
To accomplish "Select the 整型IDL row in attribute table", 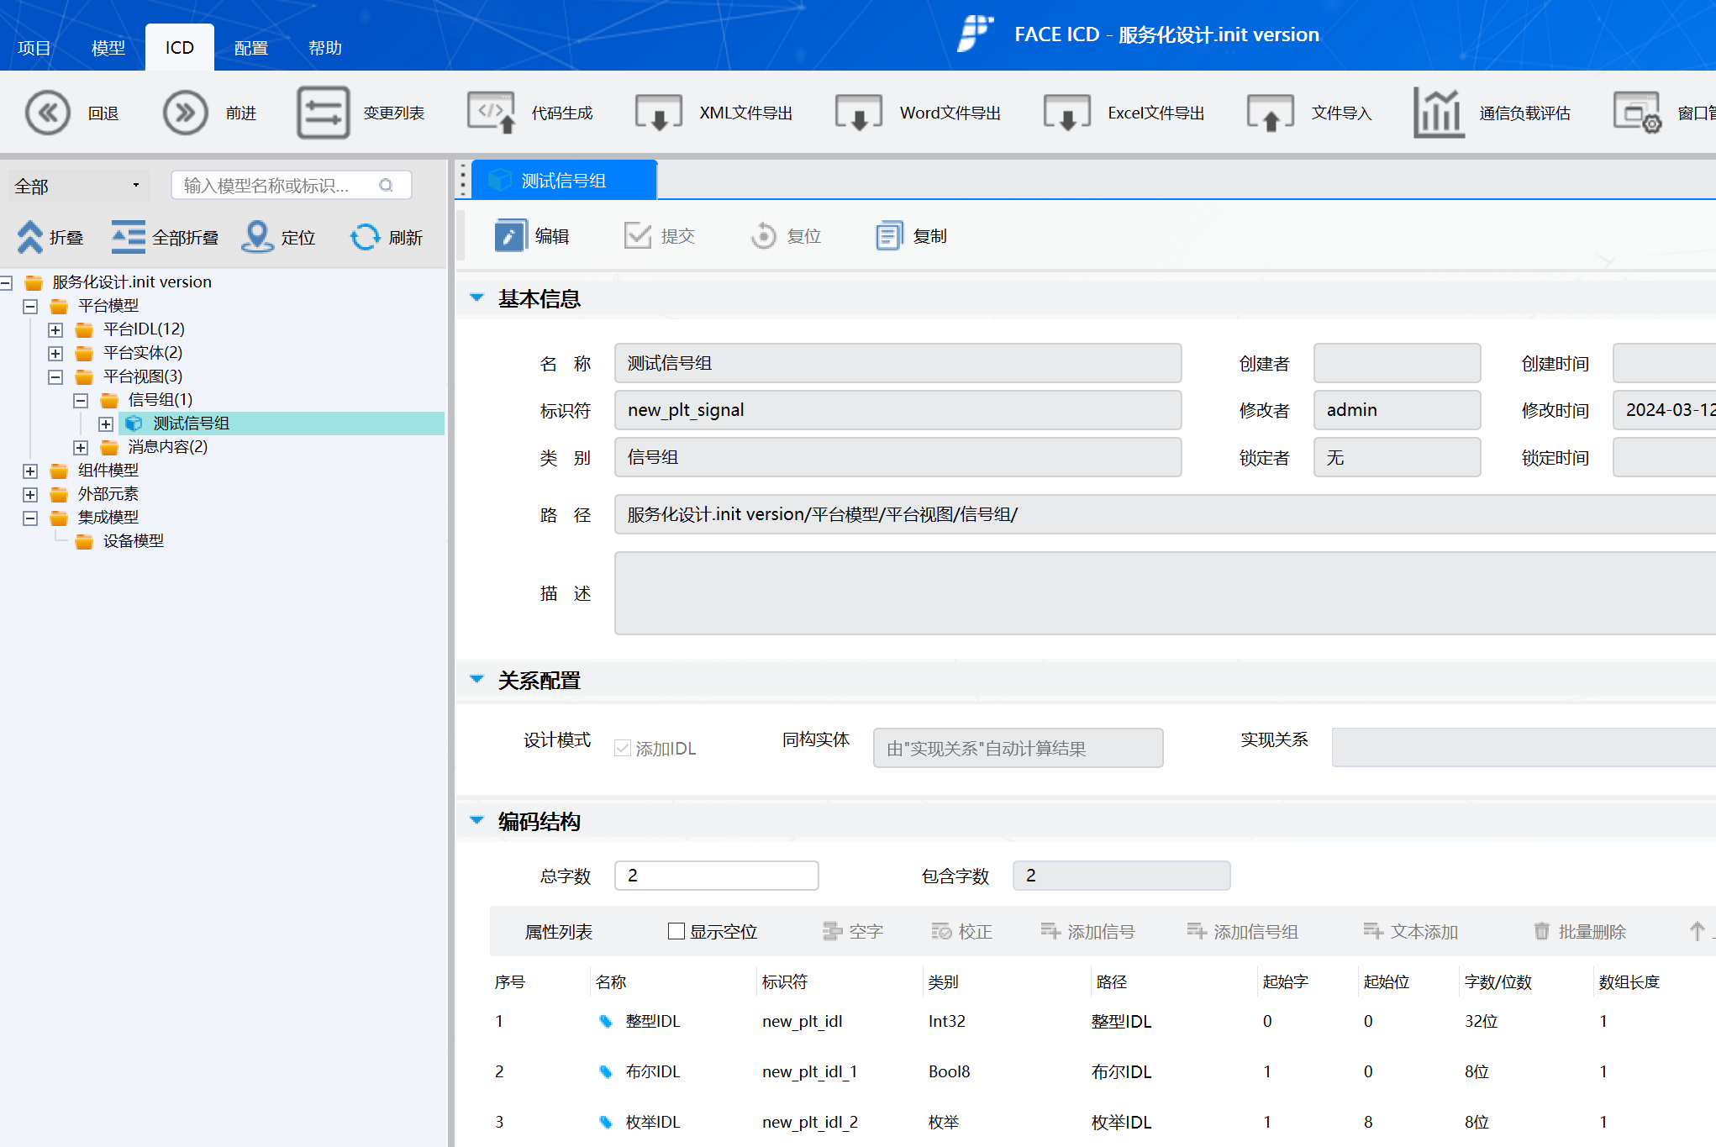I will click(x=1103, y=1022).
